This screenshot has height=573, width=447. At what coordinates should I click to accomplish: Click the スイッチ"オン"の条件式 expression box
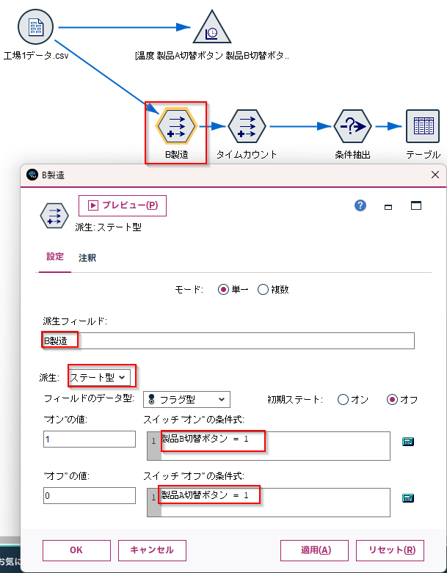pyautogui.click(x=269, y=446)
